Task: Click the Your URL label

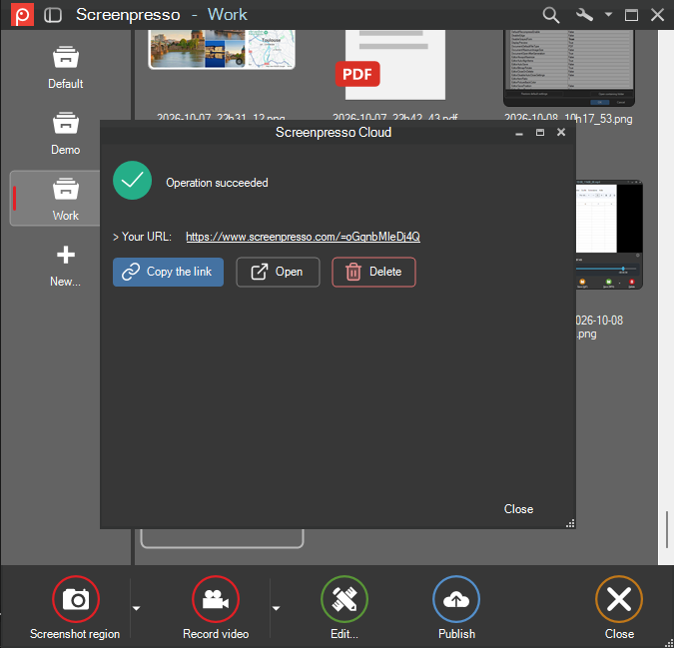Action: [x=142, y=237]
